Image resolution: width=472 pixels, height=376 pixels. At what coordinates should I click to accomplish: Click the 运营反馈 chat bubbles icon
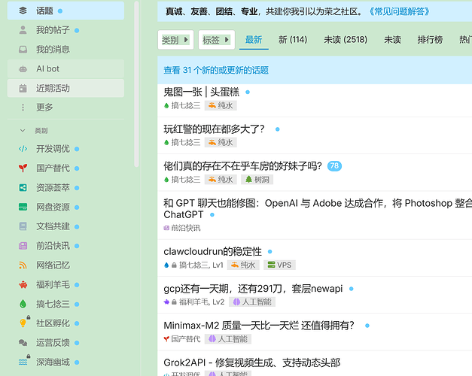tap(23, 343)
